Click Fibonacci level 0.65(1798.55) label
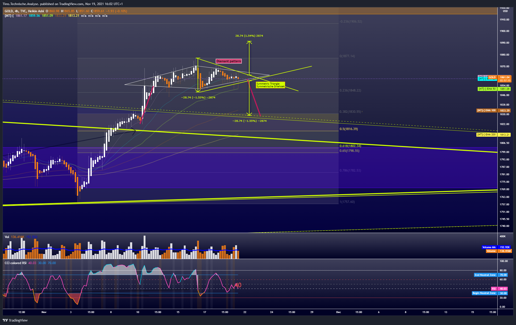Screen dimensions: 516x325 click(349, 151)
